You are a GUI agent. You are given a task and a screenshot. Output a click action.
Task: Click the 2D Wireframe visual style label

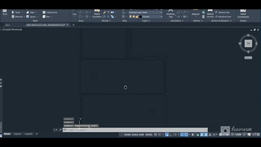[x=15, y=30]
